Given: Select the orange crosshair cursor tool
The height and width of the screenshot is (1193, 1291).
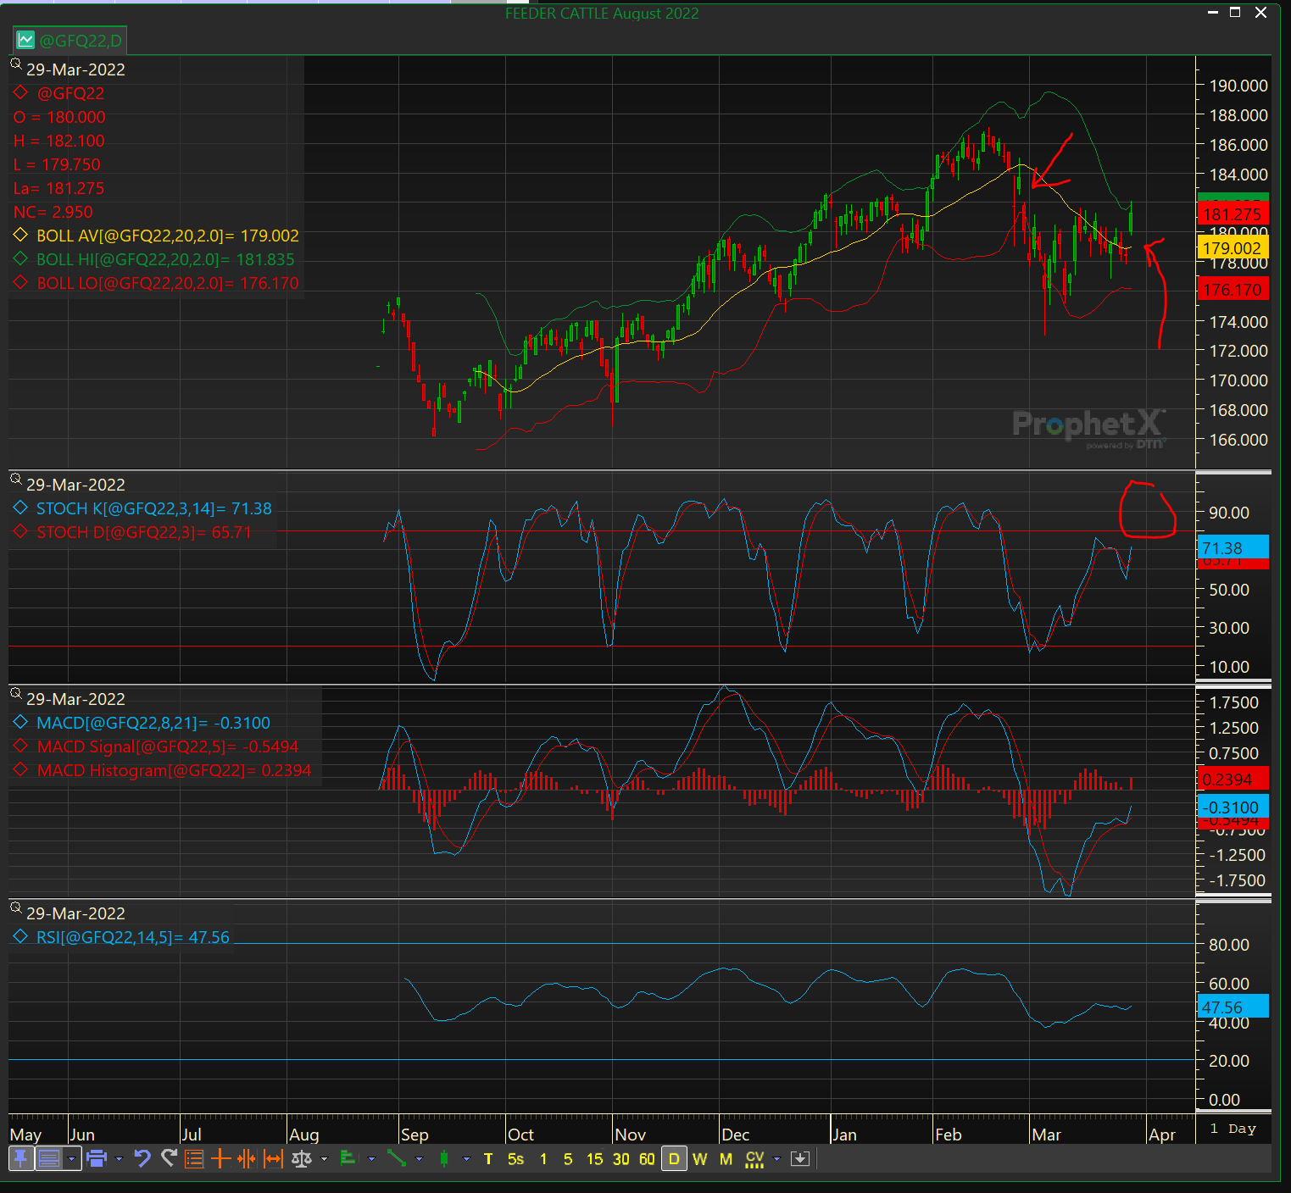Looking at the screenshot, I should click(220, 1158).
